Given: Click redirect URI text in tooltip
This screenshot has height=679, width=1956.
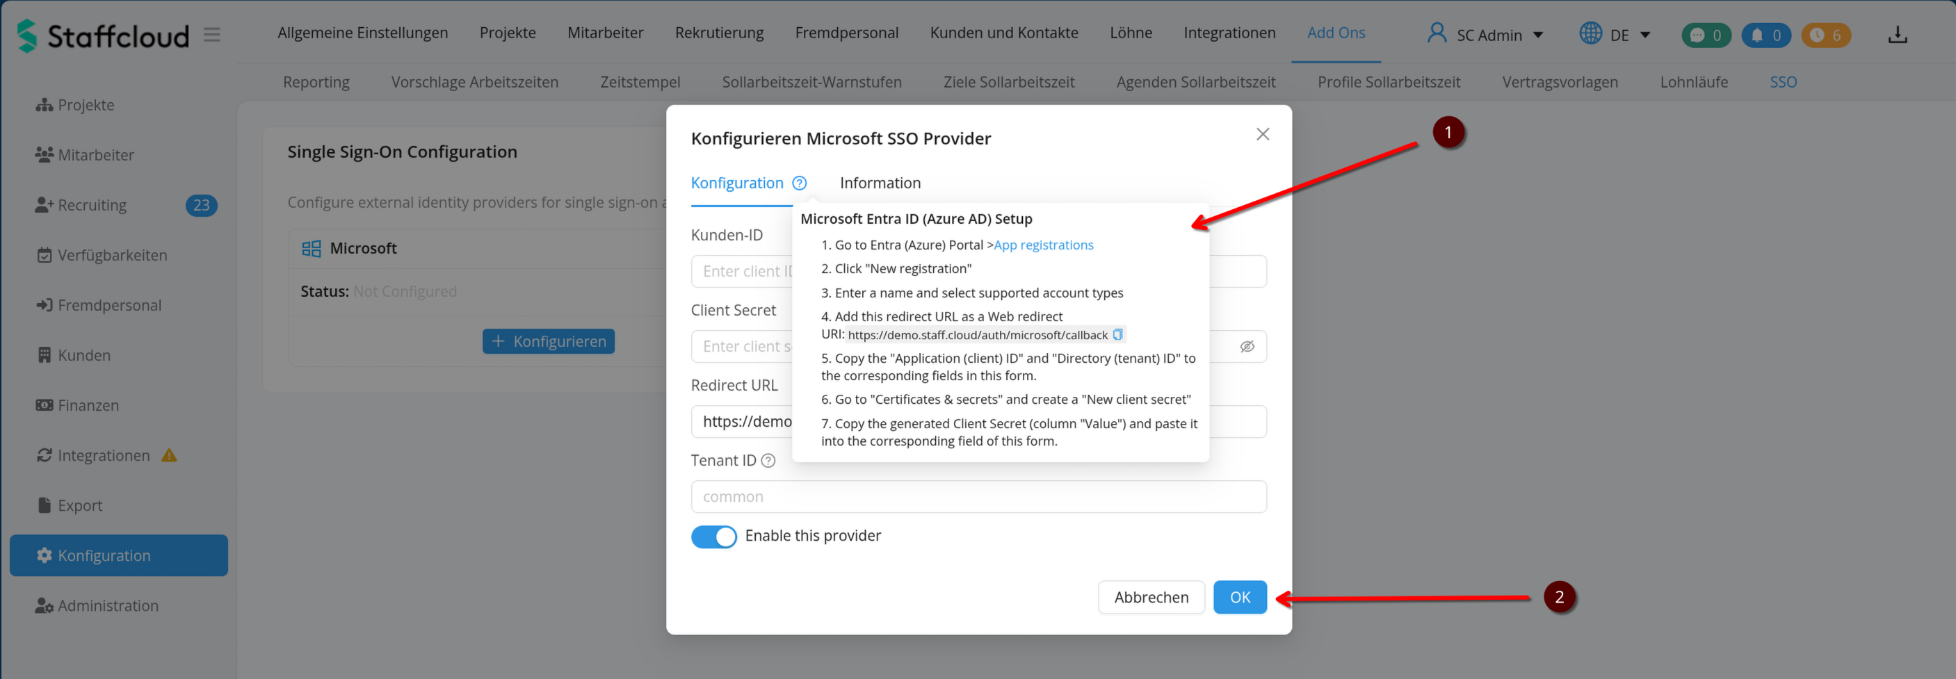Looking at the screenshot, I should [977, 334].
